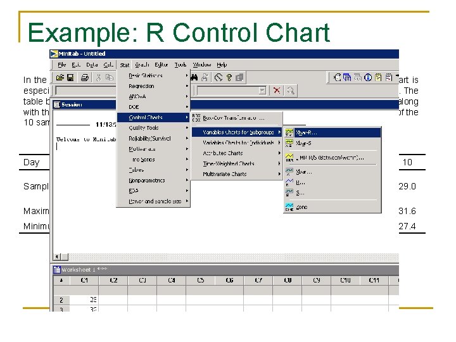Click the yellow notepad toolbar icon
This screenshot has height=342, width=456.
(x=378, y=78)
